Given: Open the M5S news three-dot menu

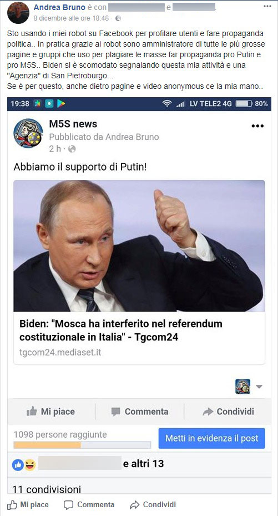Looking at the screenshot, I should [x=257, y=126].
